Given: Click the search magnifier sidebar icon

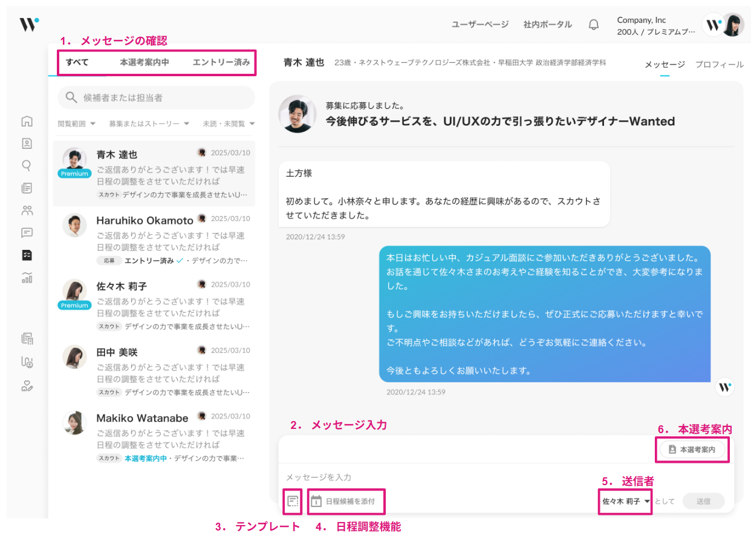Looking at the screenshot, I should coord(27,166).
